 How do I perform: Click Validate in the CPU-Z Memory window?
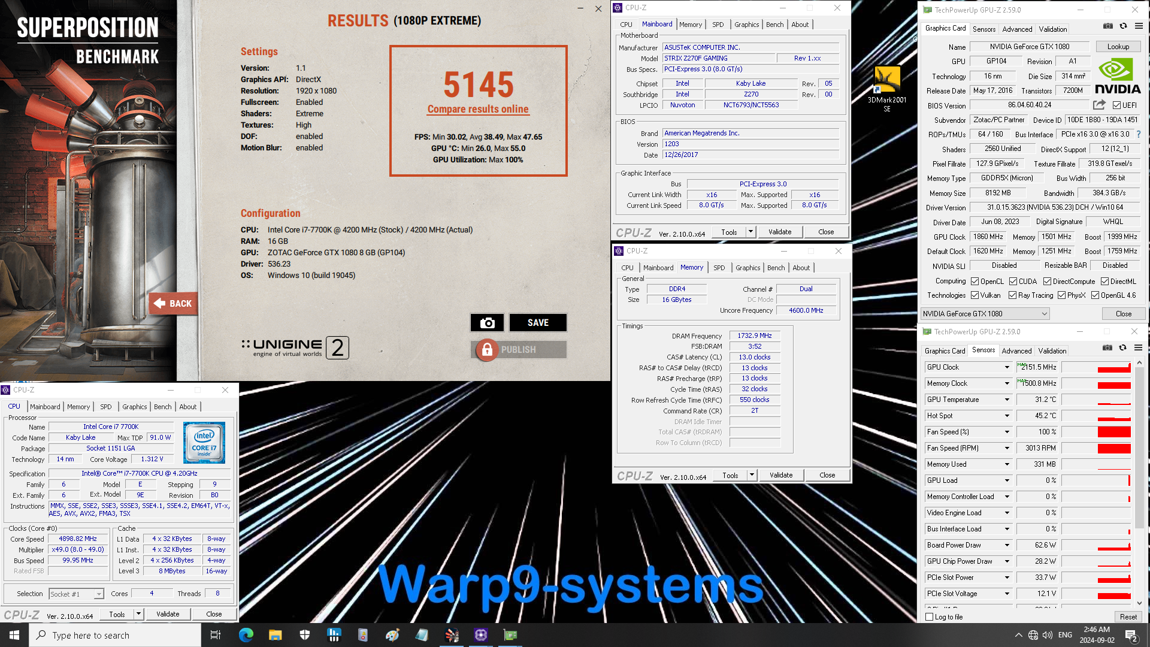(x=780, y=475)
